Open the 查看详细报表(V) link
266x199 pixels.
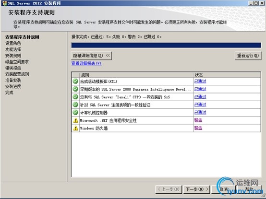[x=86, y=63]
